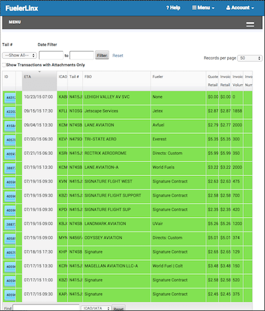Open ID button for Jetscape Services row

pyautogui.click(x=10, y=112)
